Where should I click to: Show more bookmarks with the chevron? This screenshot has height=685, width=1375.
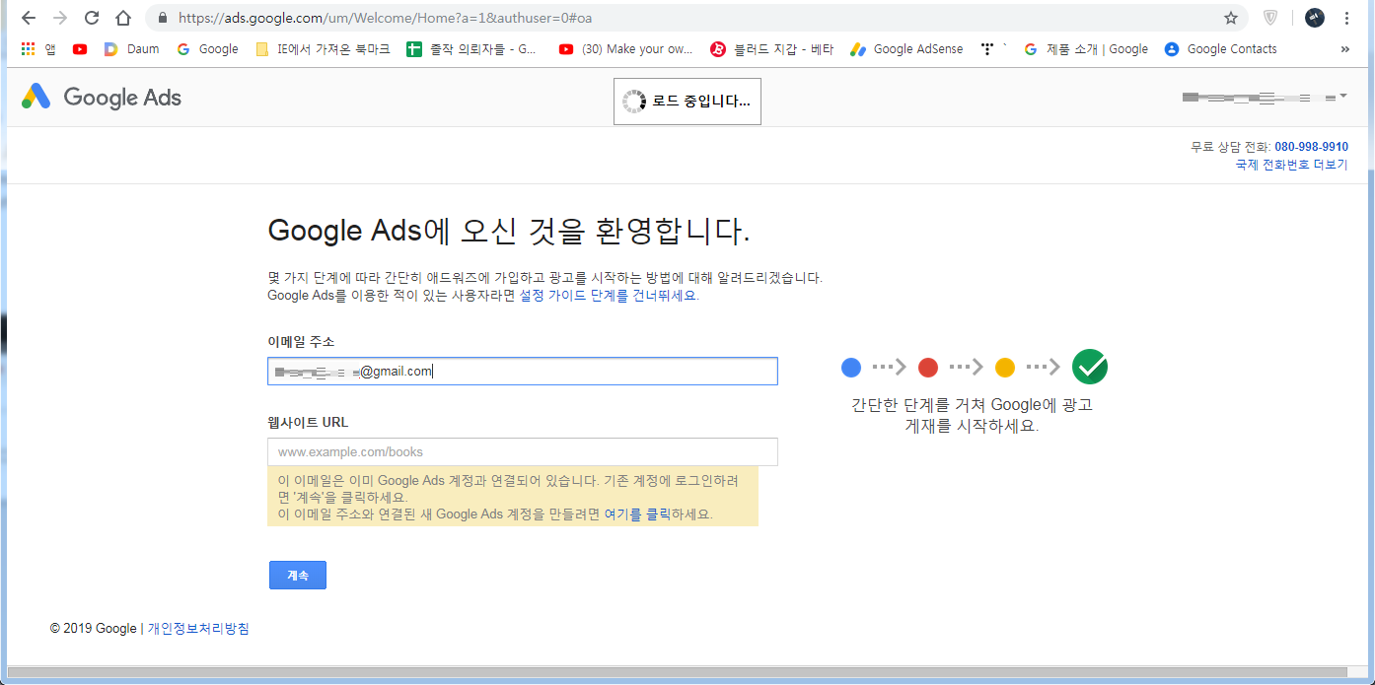click(1345, 49)
